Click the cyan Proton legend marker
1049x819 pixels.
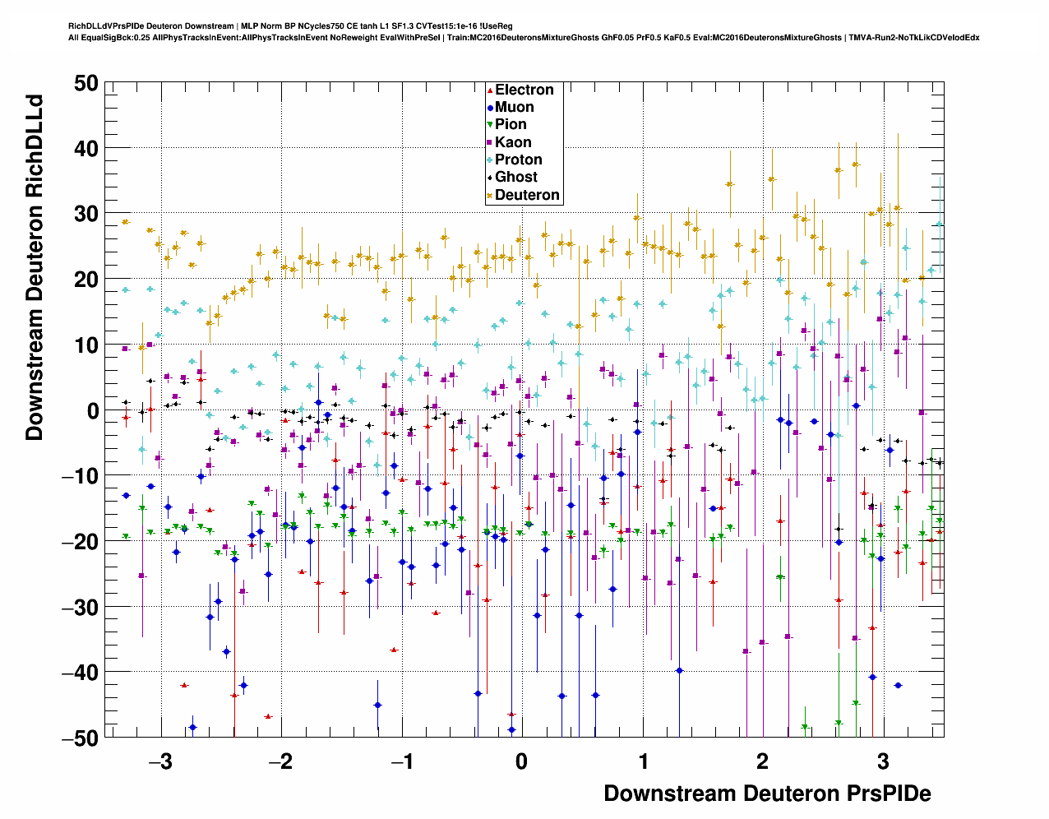pos(490,160)
